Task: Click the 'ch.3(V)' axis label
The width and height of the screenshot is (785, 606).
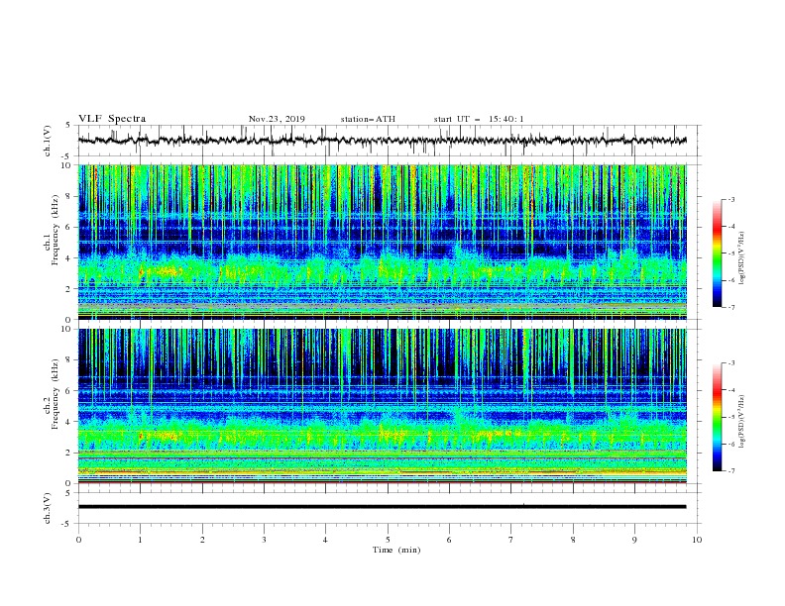Action: point(48,508)
